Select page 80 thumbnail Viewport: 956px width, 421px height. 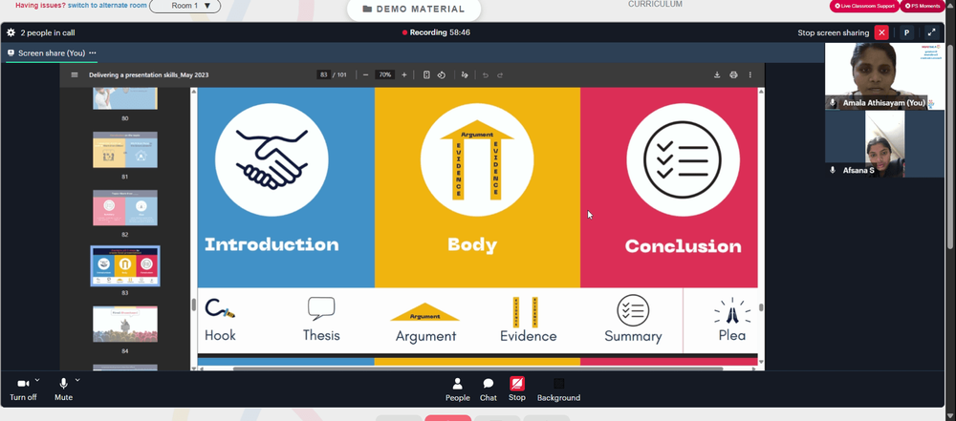125,98
